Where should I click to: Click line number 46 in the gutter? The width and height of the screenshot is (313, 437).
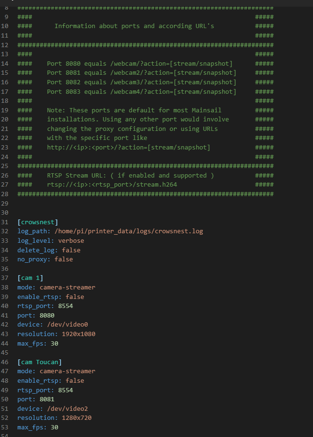(7, 362)
